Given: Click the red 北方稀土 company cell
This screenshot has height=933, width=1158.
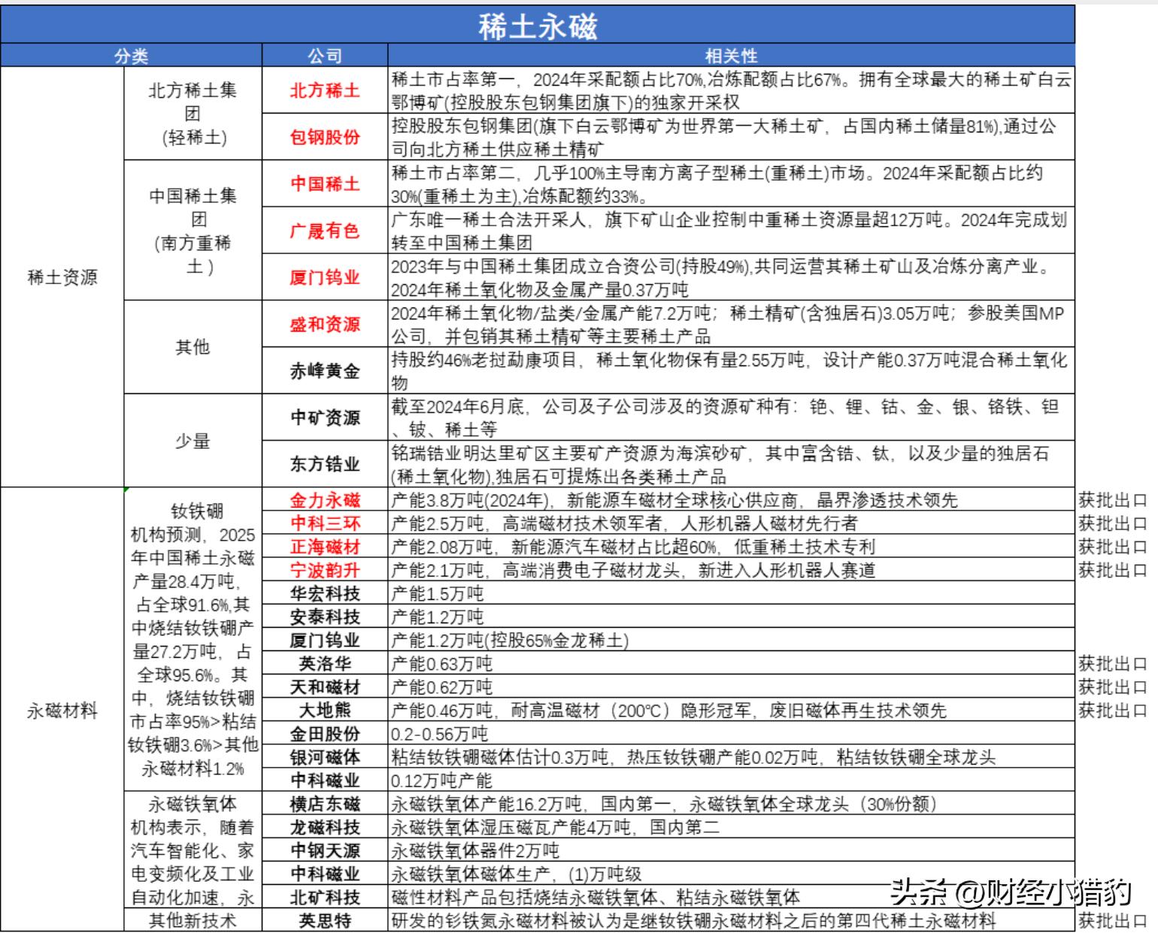Looking at the screenshot, I should [325, 90].
